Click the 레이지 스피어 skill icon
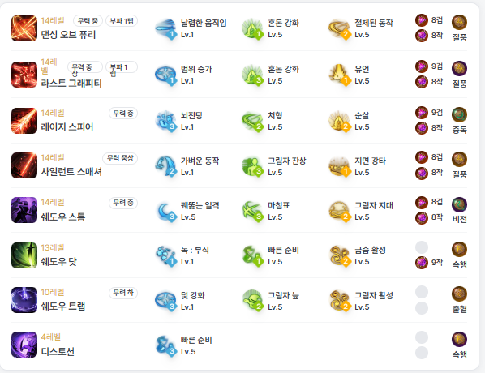 pos(24,121)
